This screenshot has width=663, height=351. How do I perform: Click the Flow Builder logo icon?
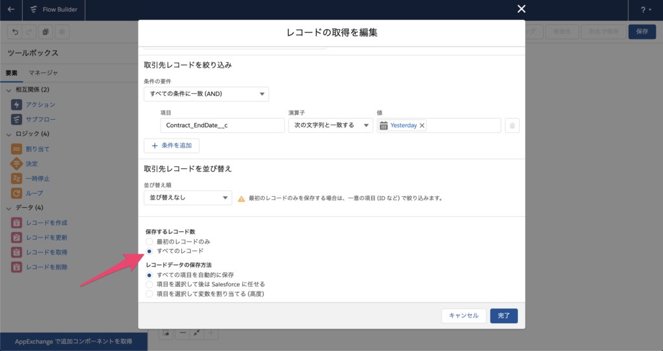point(34,9)
